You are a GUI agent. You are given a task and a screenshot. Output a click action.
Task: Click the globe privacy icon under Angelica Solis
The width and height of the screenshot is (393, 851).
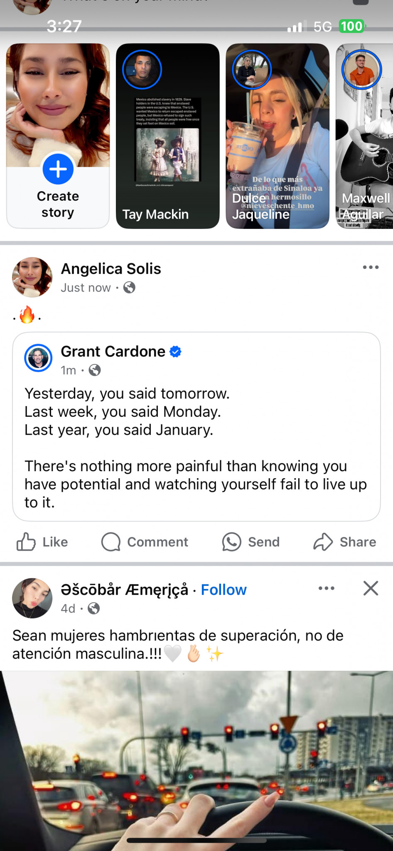coord(129,288)
